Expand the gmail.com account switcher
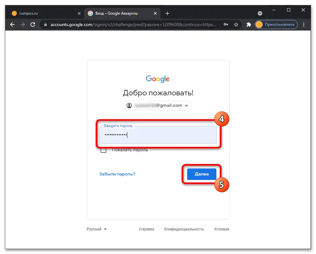 pos(158,106)
